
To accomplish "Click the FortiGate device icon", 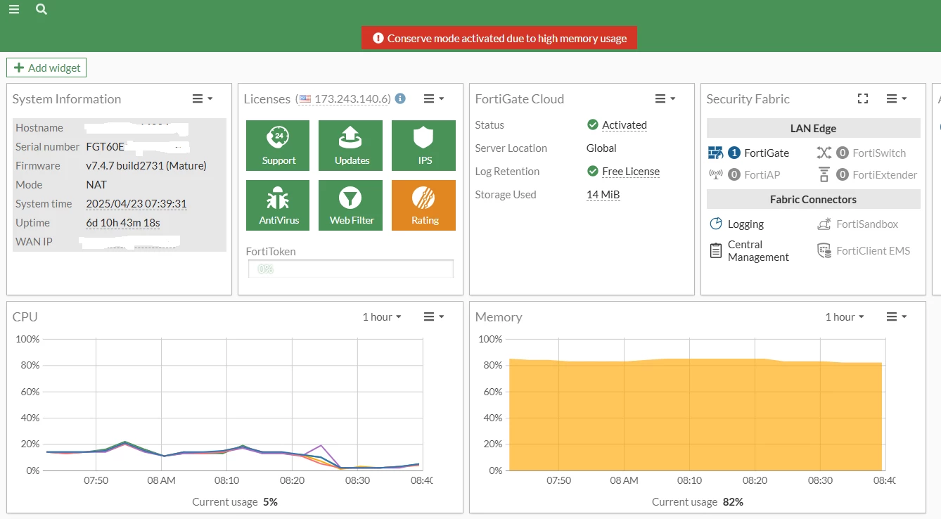I will [x=715, y=153].
